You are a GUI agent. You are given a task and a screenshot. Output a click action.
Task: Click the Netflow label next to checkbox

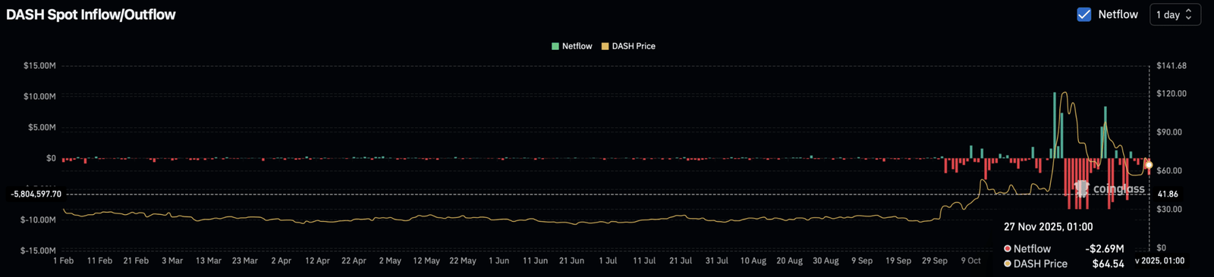(1118, 14)
